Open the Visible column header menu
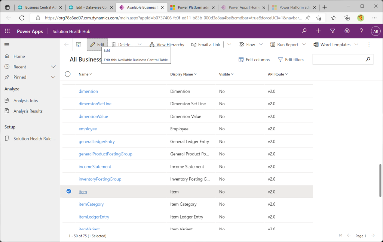 tap(226, 74)
